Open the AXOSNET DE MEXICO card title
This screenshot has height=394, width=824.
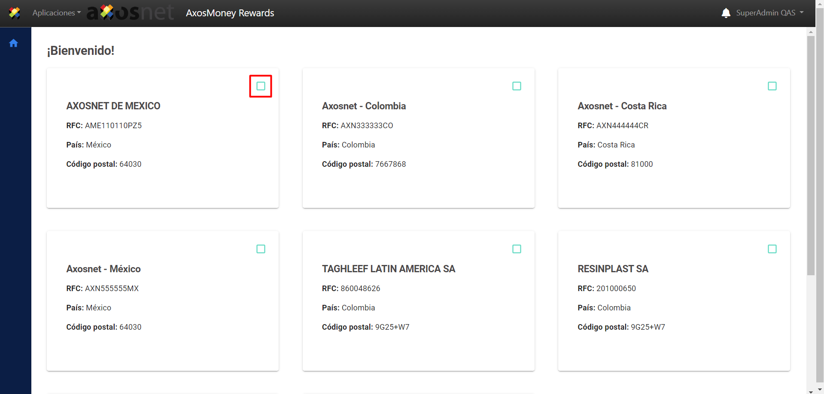pos(113,106)
